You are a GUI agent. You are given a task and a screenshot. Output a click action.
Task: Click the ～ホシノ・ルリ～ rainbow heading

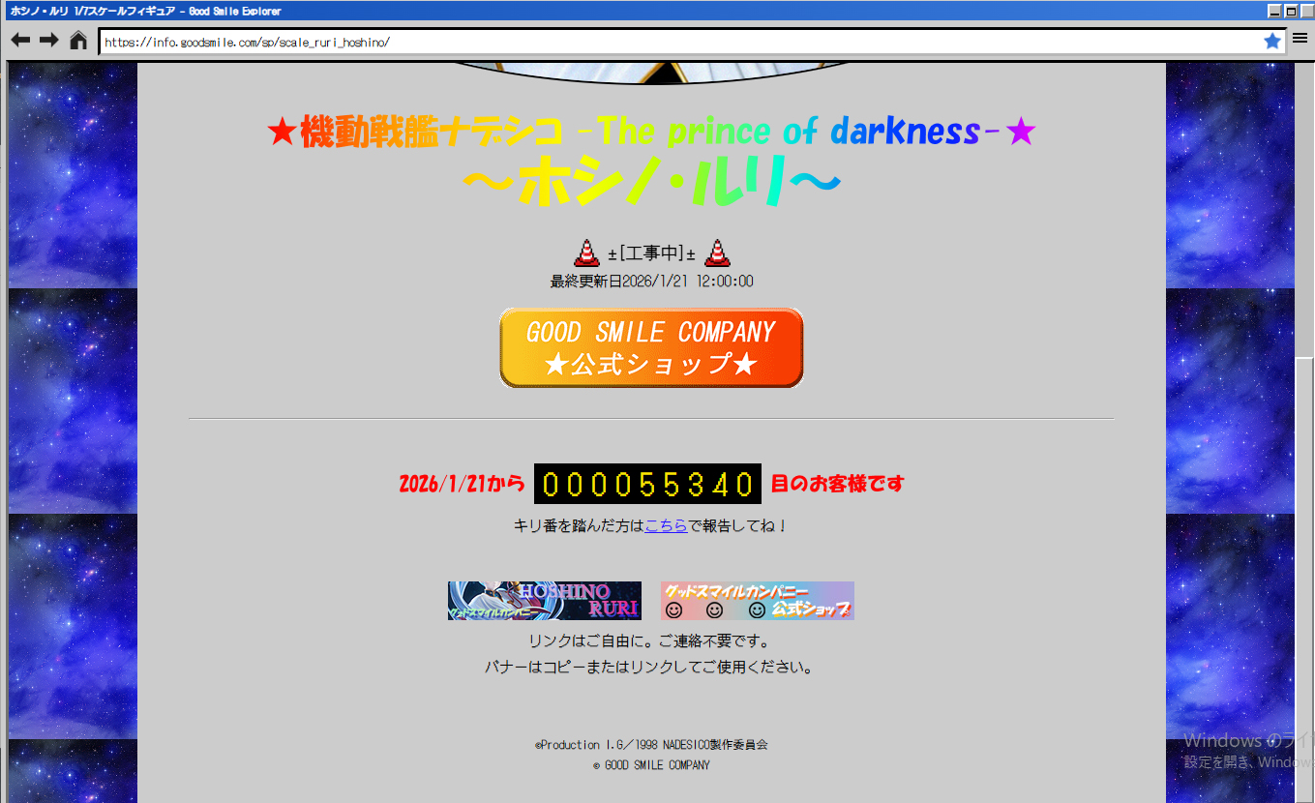coord(652,181)
